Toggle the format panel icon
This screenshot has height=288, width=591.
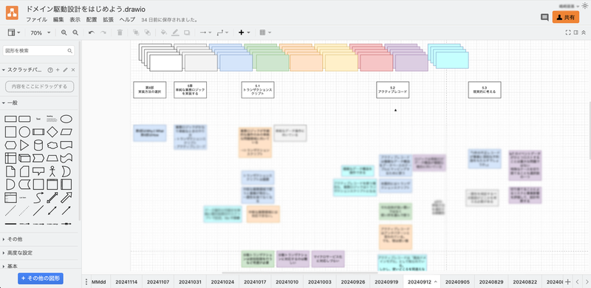(576, 32)
